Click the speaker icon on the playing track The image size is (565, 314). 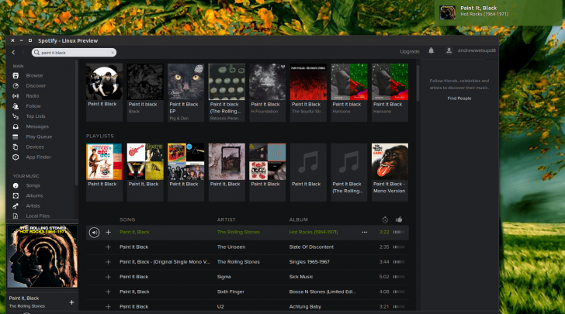(94, 233)
